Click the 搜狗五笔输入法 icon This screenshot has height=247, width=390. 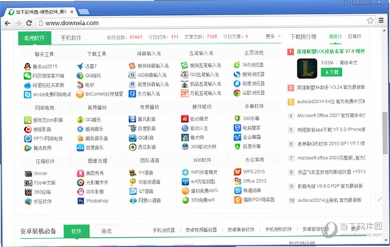(185, 65)
